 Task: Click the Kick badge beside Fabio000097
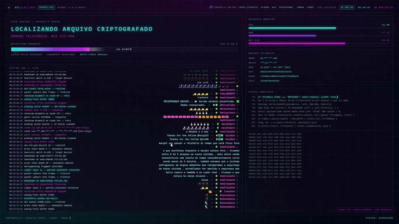[x=216, y=94]
